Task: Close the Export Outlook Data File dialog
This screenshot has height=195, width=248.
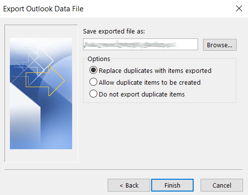Action: click(239, 8)
